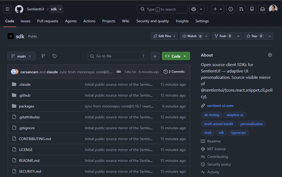282x177 pixels.
Task: Go to the GitHub home logo
Action: coord(19,9)
